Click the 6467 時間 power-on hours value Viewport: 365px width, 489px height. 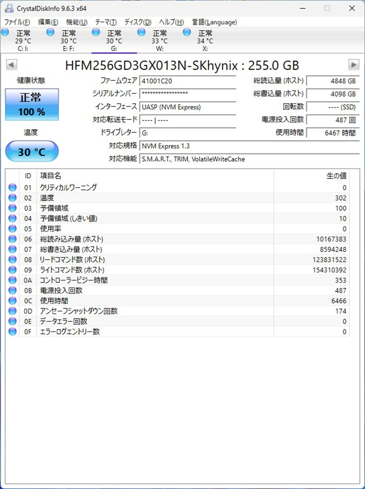(333, 133)
